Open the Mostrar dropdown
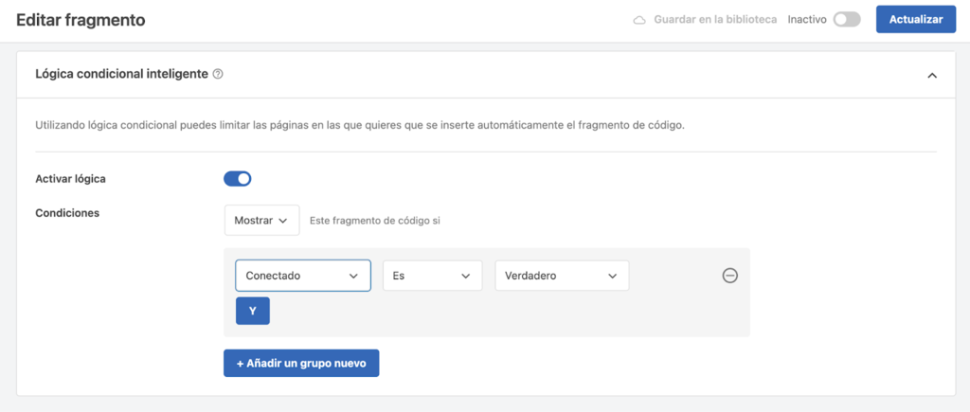 coord(261,221)
